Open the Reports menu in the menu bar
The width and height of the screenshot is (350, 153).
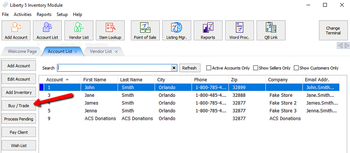44,14
